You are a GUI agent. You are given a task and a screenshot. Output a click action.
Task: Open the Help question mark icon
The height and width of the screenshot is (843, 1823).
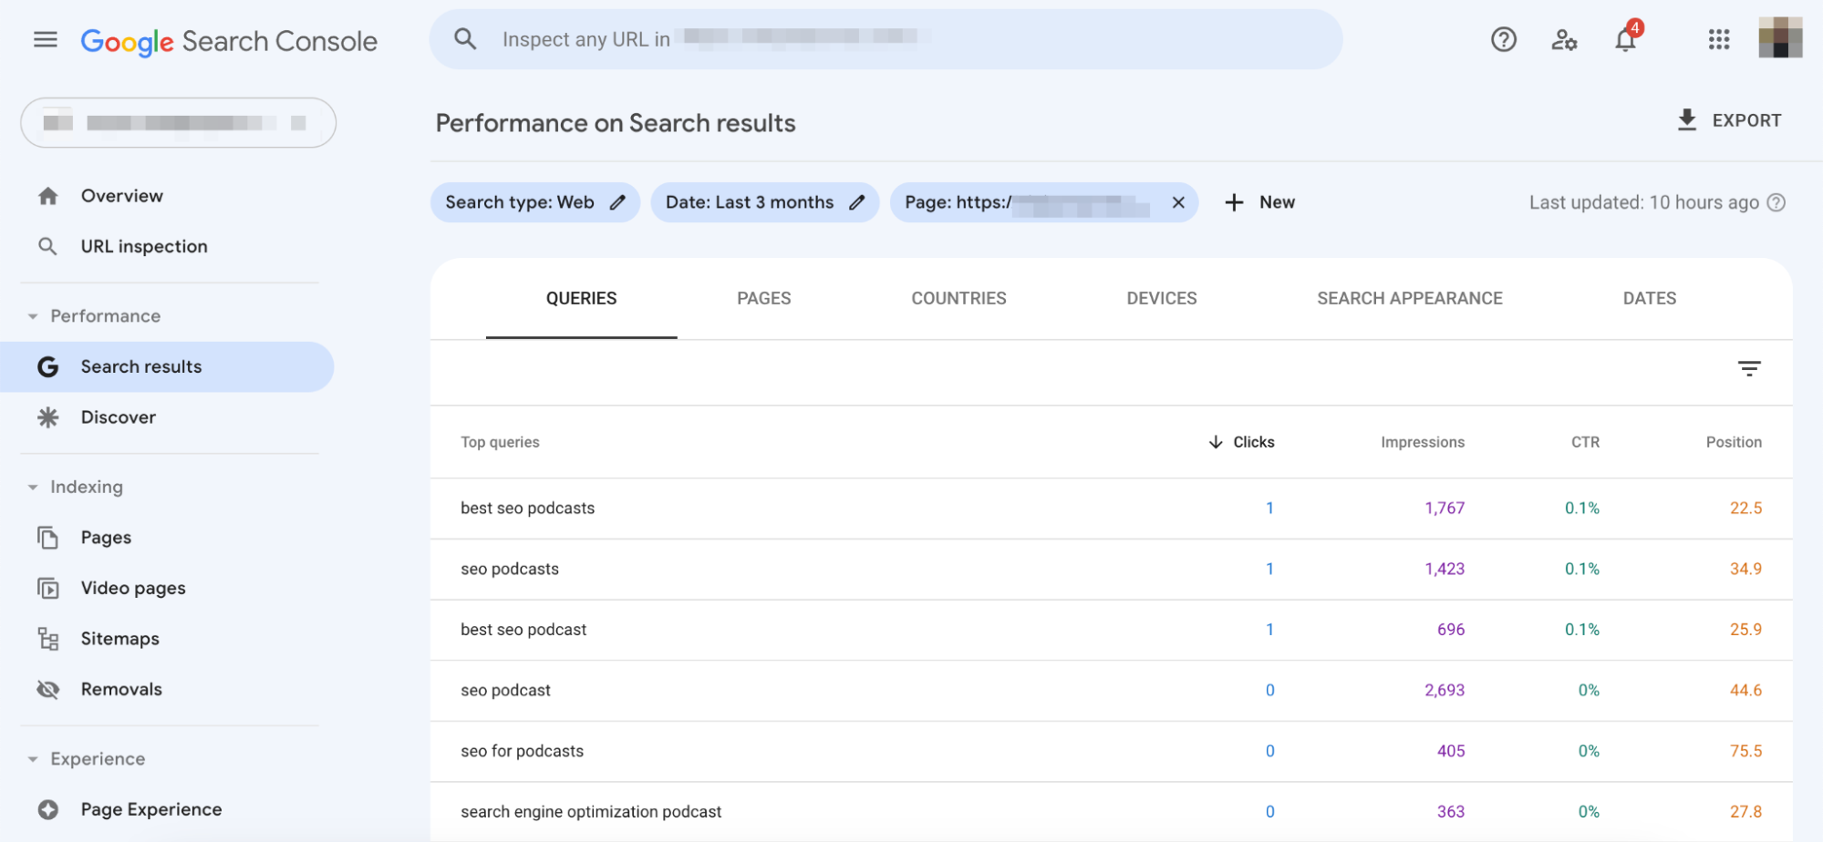[1503, 39]
